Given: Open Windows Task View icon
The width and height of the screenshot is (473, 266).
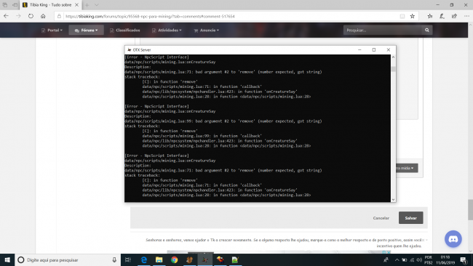Looking at the screenshot, I should coord(128,259).
